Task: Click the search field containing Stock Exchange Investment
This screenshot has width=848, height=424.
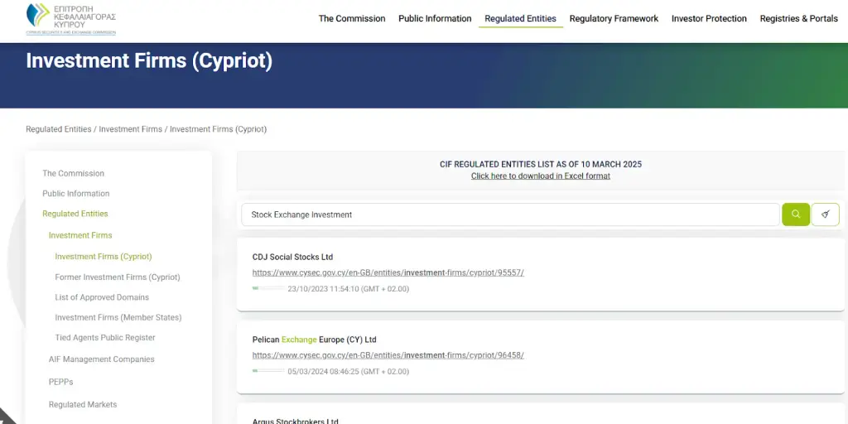Action: 510,214
